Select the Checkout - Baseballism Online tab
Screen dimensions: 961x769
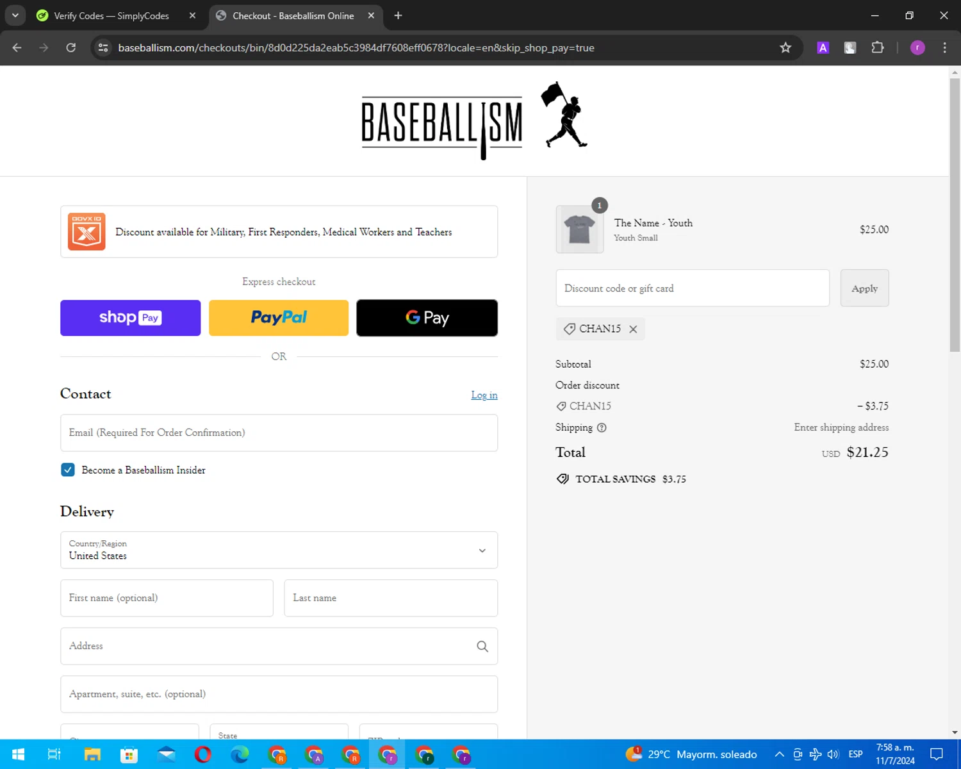[x=293, y=15]
